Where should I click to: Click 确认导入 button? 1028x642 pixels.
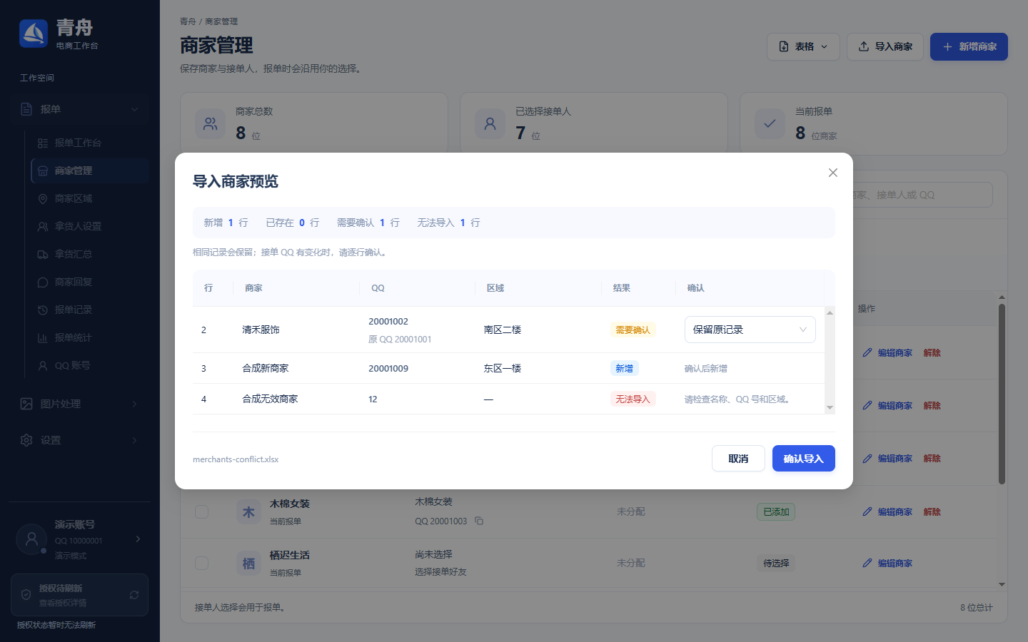tap(804, 459)
